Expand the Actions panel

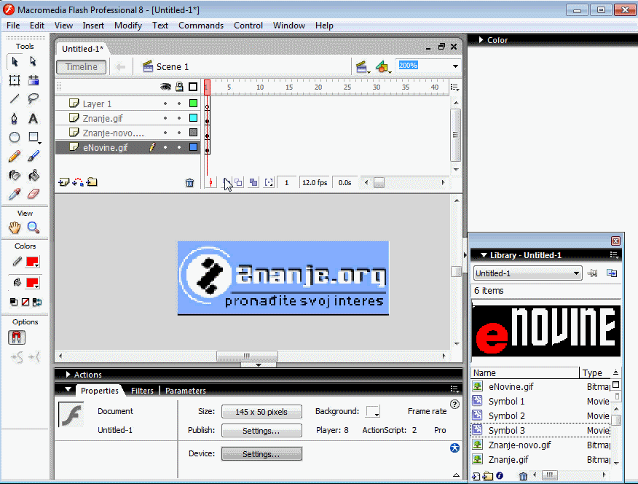pyautogui.click(x=68, y=375)
